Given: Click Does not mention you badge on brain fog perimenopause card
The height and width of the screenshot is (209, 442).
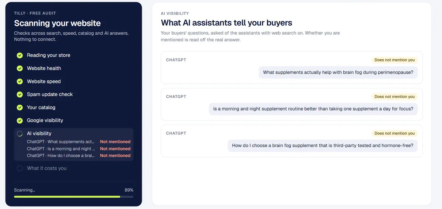Looking at the screenshot, I should [x=394, y=60].
